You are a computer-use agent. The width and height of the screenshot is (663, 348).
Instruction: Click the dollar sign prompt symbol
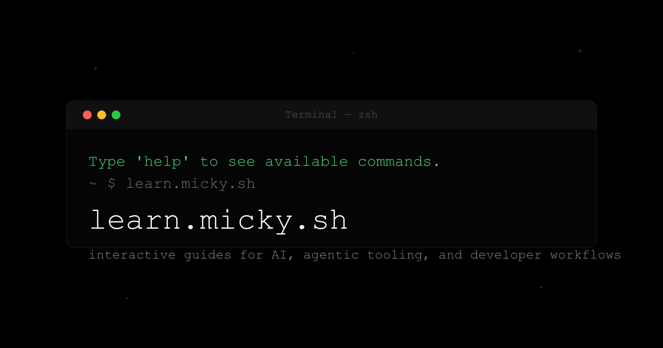pyautogui.click(x=112, y=184)
